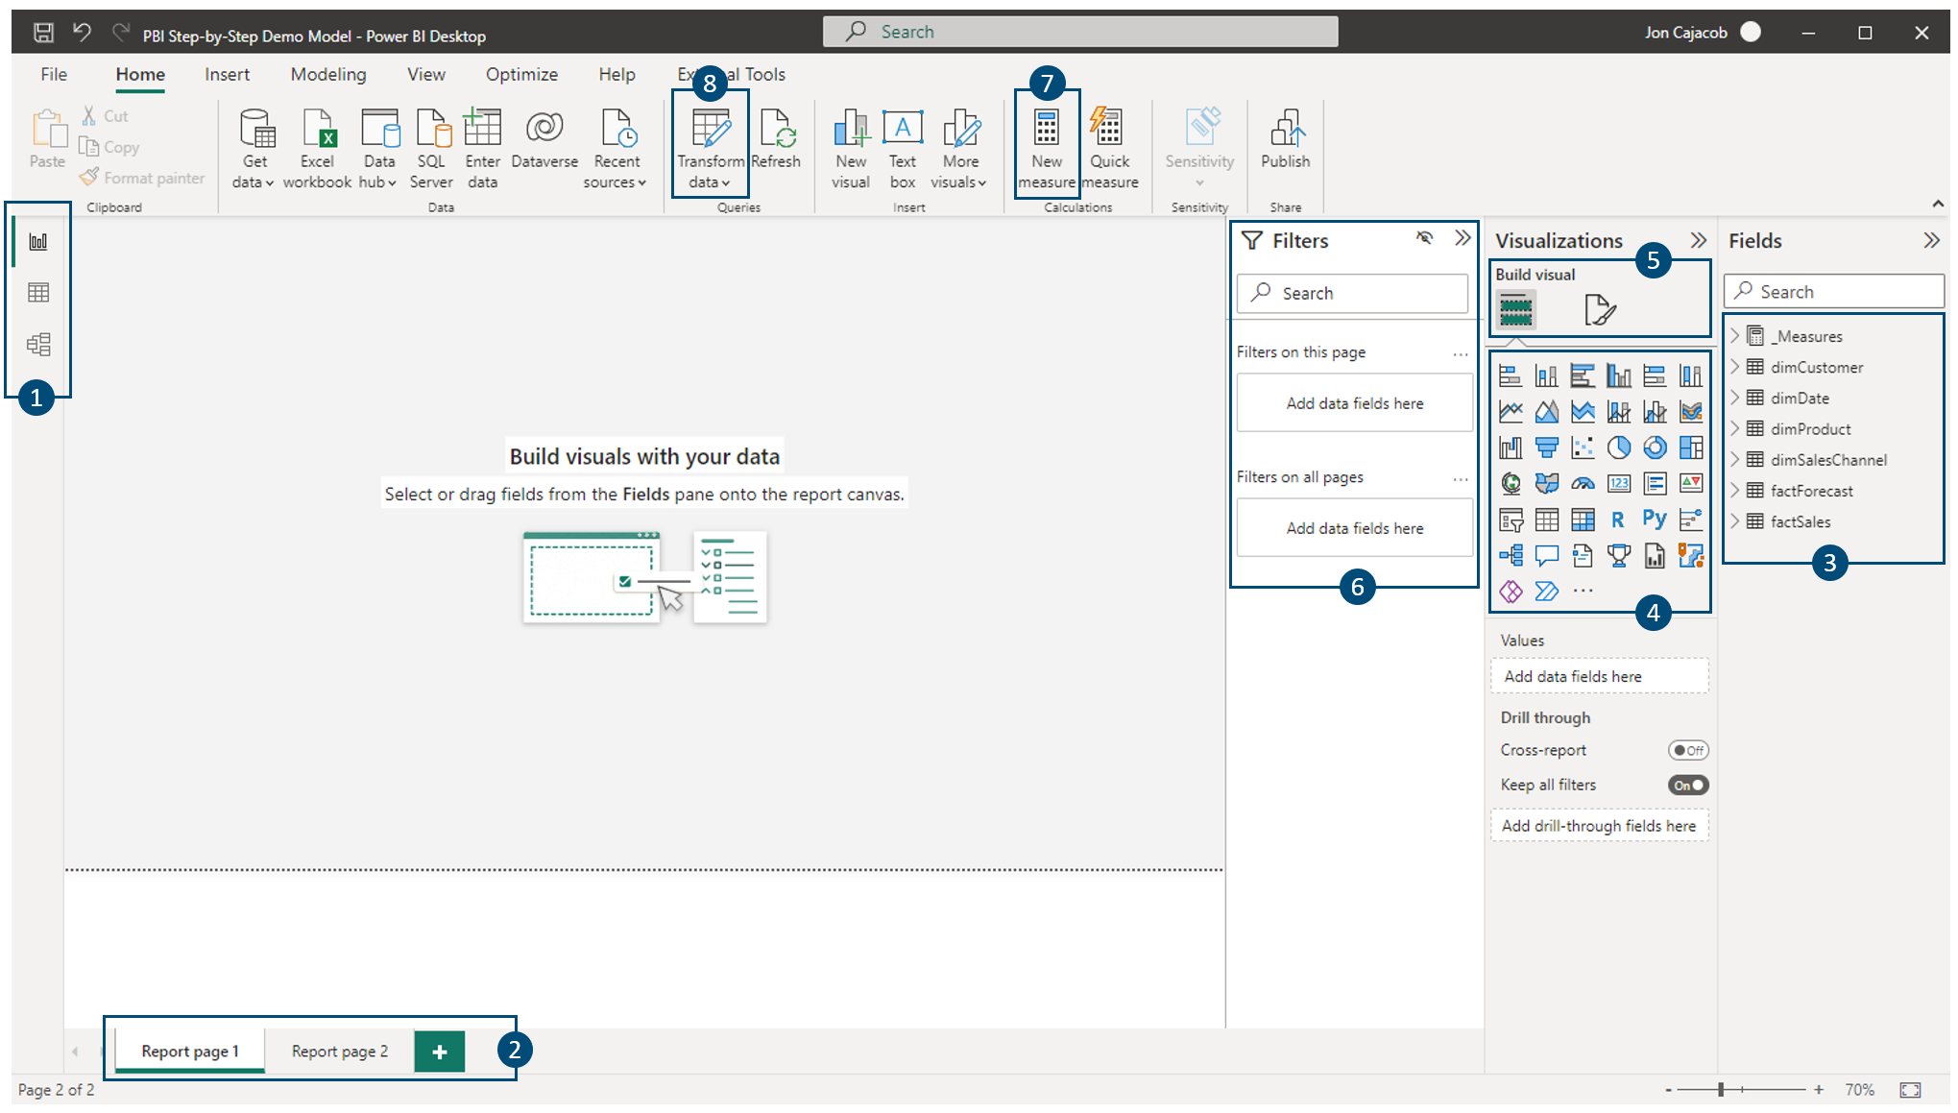Expand the dimCustomer table
This screenshot has width=1958, height=1113.
[x=1735, y=366]
